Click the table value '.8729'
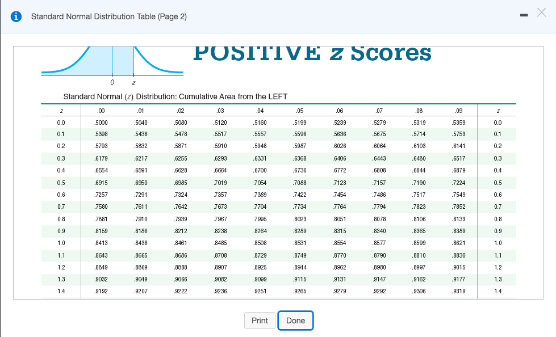Viewport: 556px width, 337px height. [260, 255]
